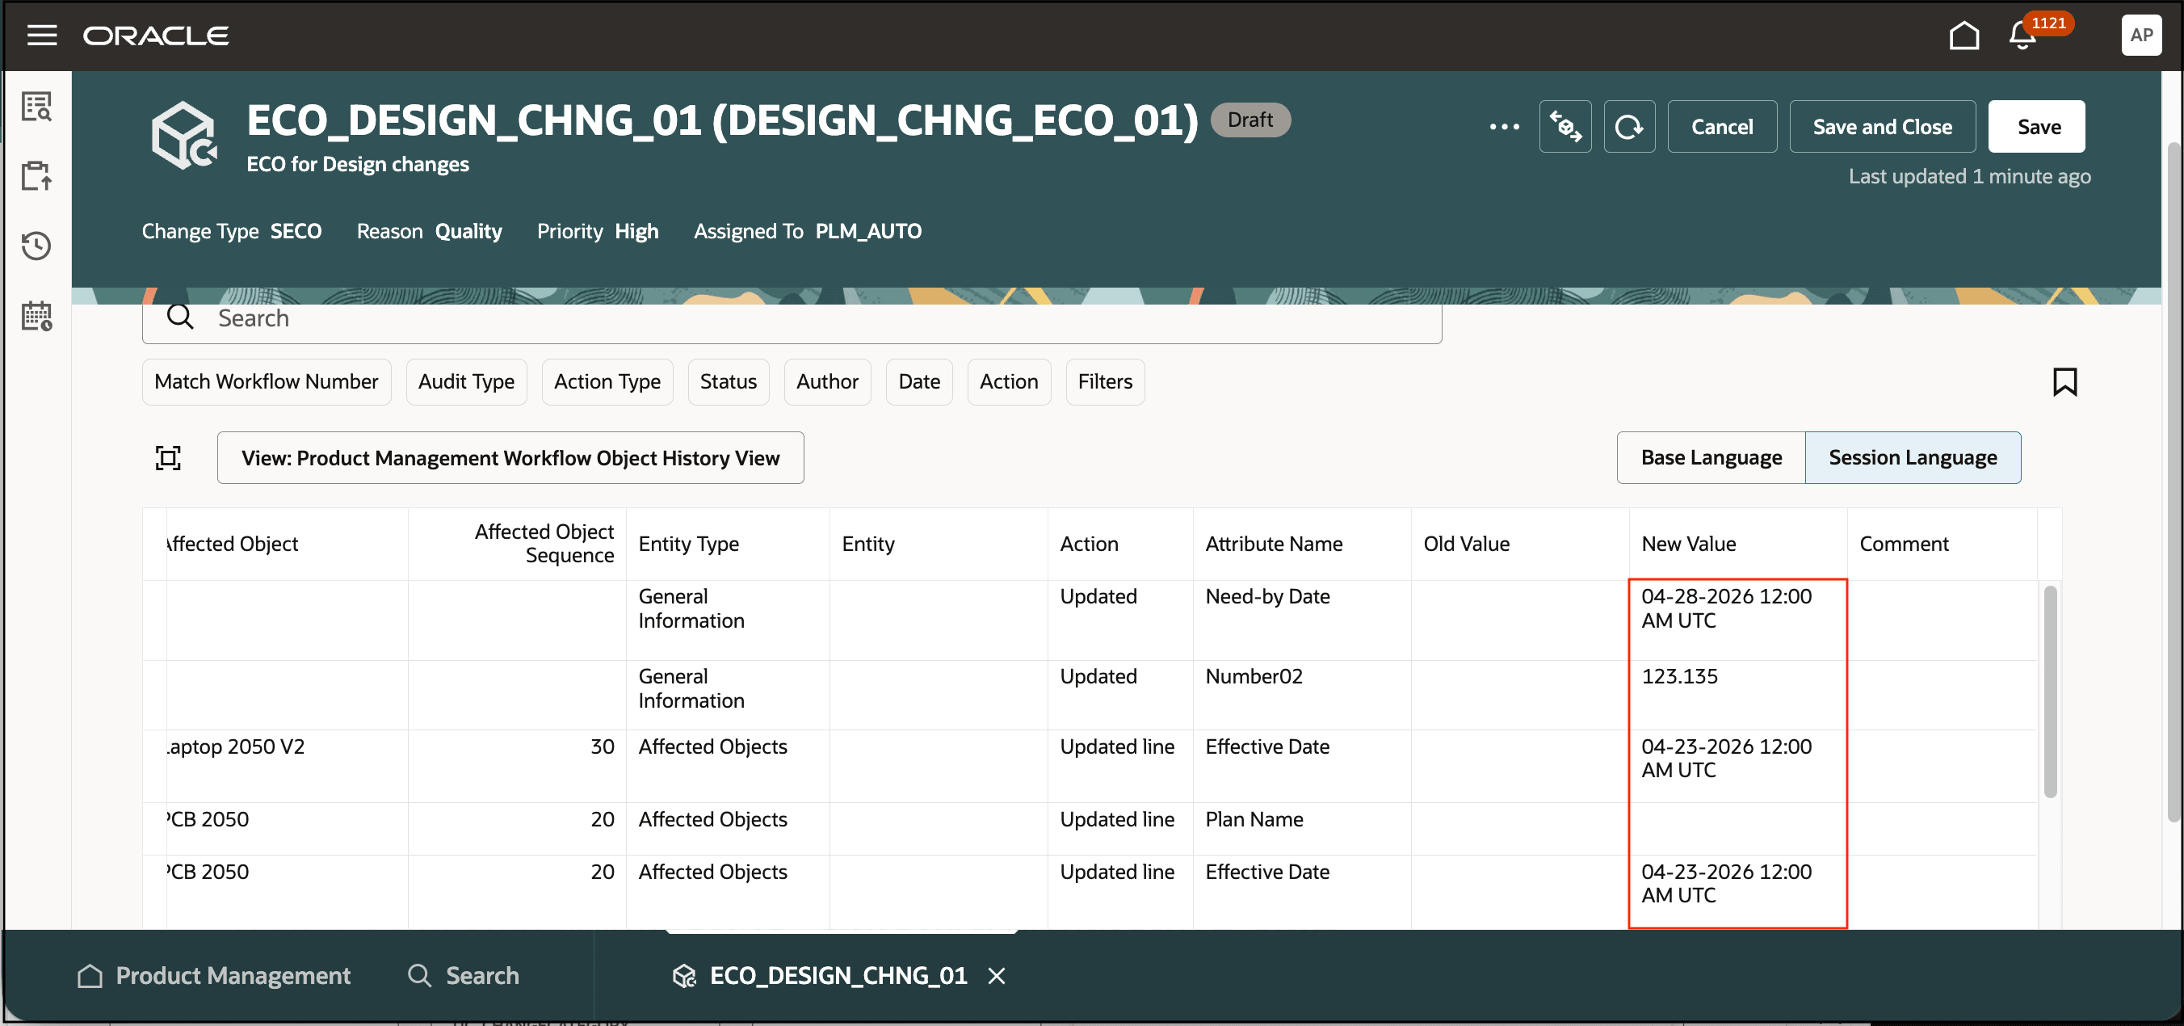The height and width of the screenshot is (1026, 2184).
Task: Open the Date filter chip
Action: [x=919, y=381]
